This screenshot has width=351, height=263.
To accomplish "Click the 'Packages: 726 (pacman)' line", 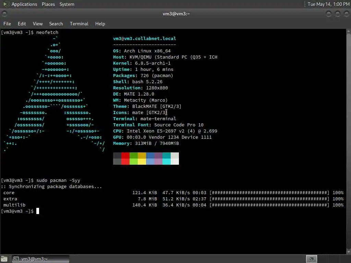I will (143, 76).
